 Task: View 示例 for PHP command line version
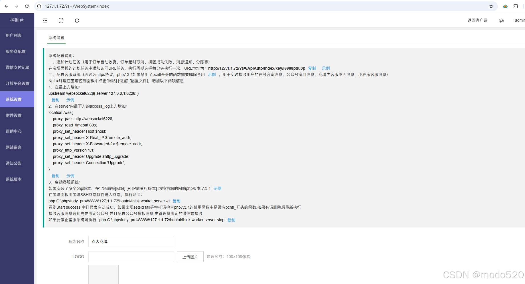pos(218,188)
